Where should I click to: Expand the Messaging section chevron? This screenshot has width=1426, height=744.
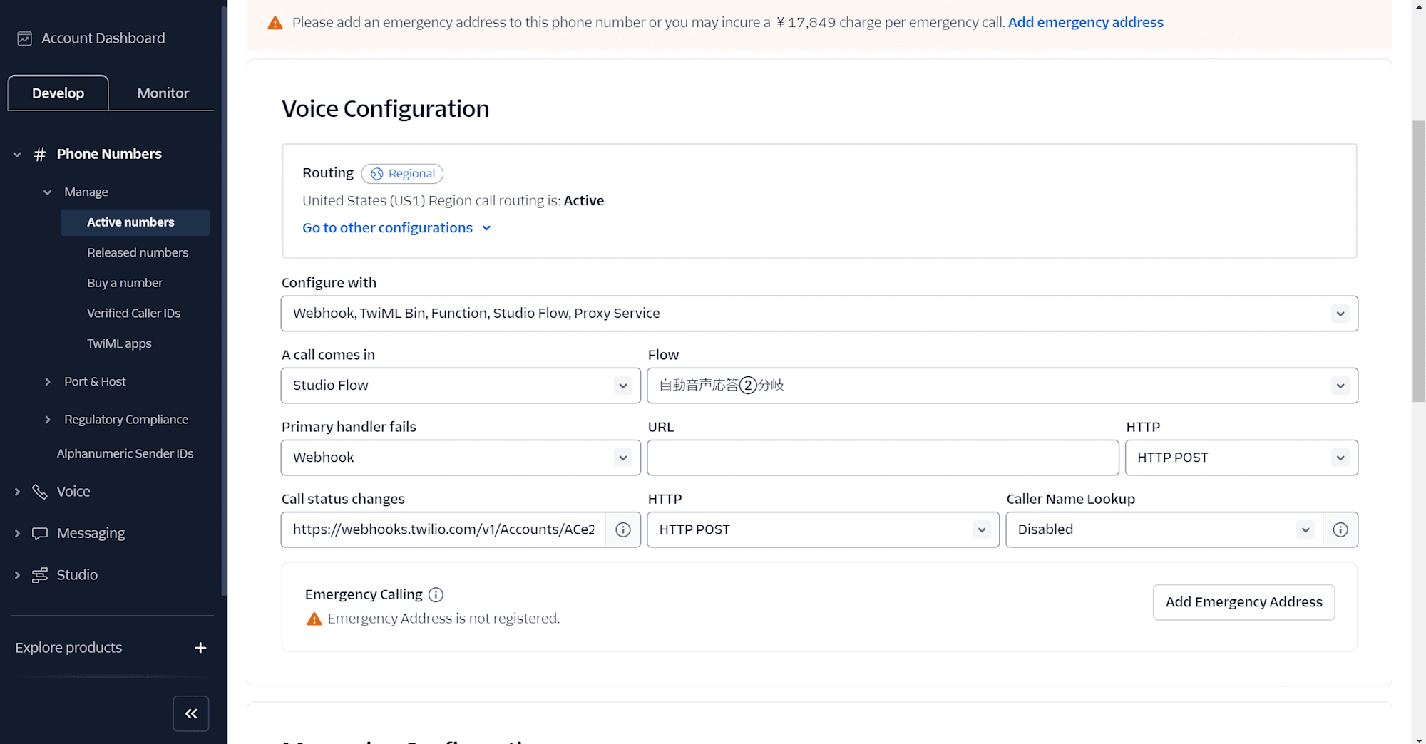[x=17, y=533]
